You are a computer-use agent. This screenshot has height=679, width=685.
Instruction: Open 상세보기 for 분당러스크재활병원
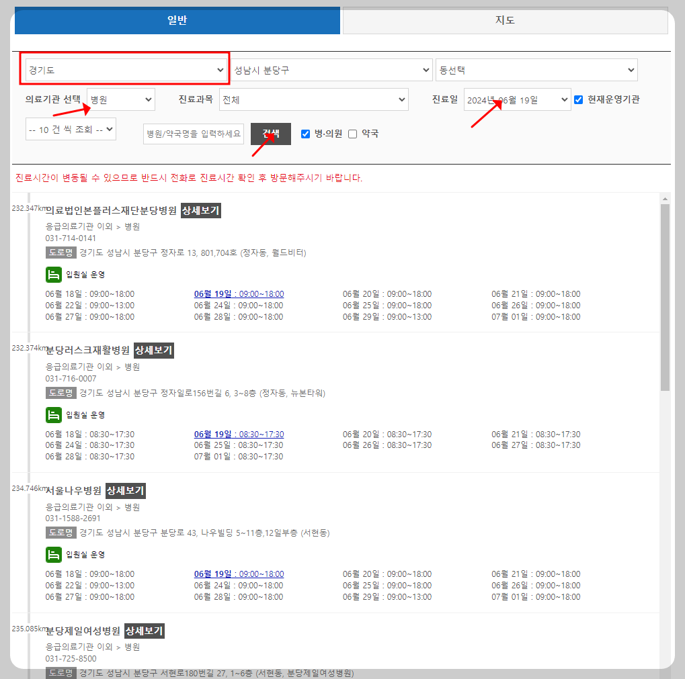click(154, 350)
